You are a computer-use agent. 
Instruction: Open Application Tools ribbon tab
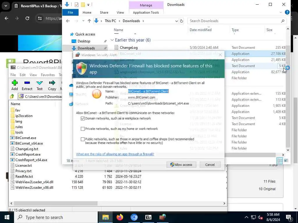click(x=146, y=12)
